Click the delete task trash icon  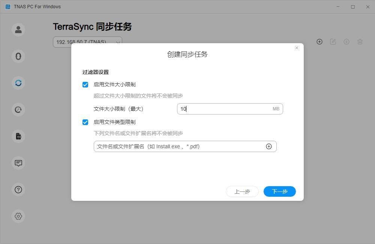[360, 42]
